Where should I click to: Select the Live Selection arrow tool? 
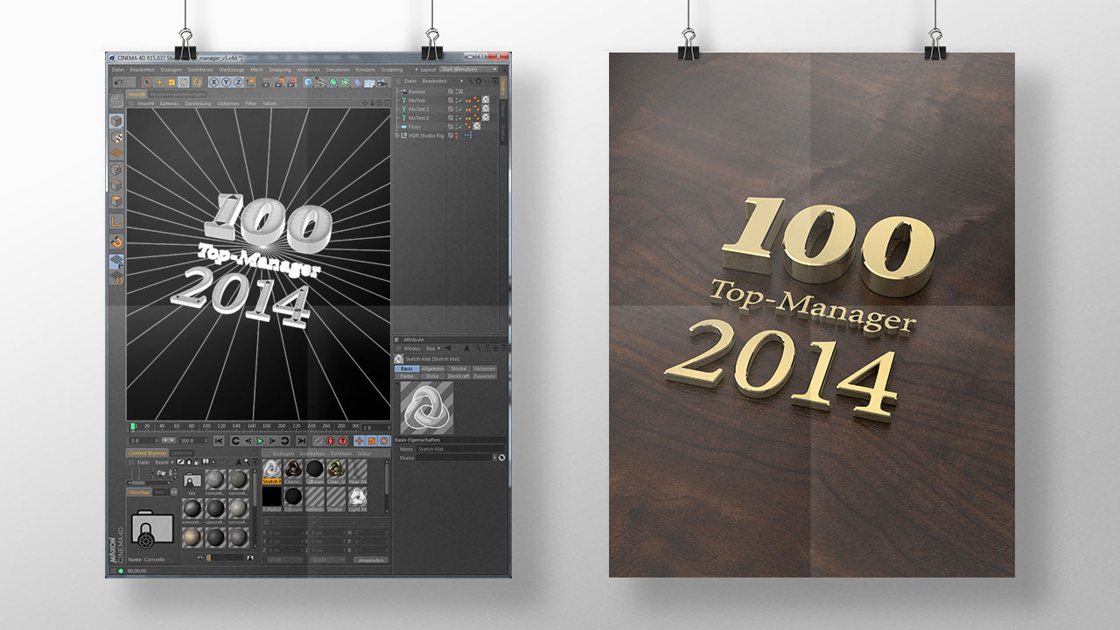point(147,82)
